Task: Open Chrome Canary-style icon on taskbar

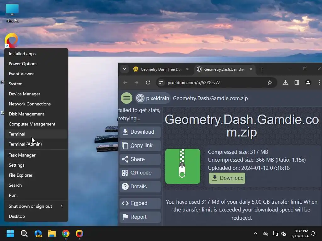Action: coord(80,233)
